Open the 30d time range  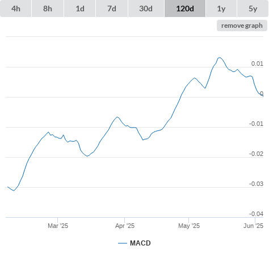click(146, 9)
